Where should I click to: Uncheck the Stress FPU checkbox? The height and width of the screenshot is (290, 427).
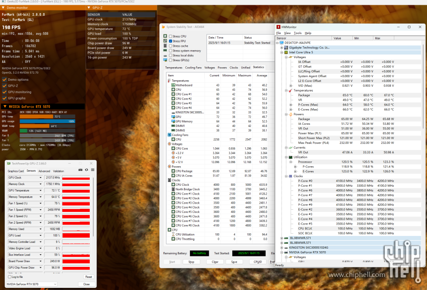tap(170, 41)
